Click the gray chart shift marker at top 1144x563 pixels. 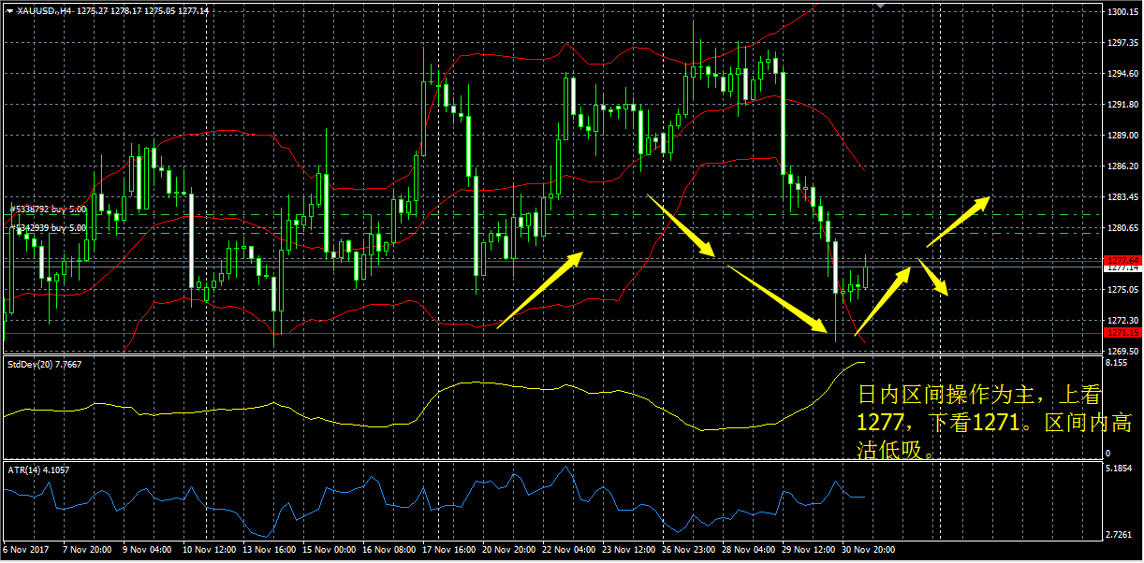(879, 6)
